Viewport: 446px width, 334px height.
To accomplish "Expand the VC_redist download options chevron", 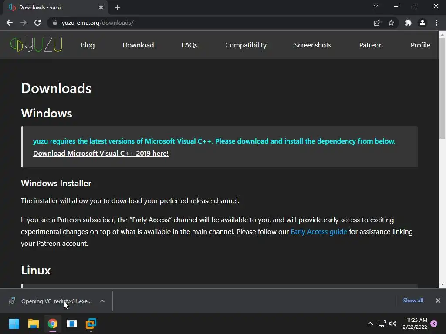I will pyautogui.click(x=102, y=301).
